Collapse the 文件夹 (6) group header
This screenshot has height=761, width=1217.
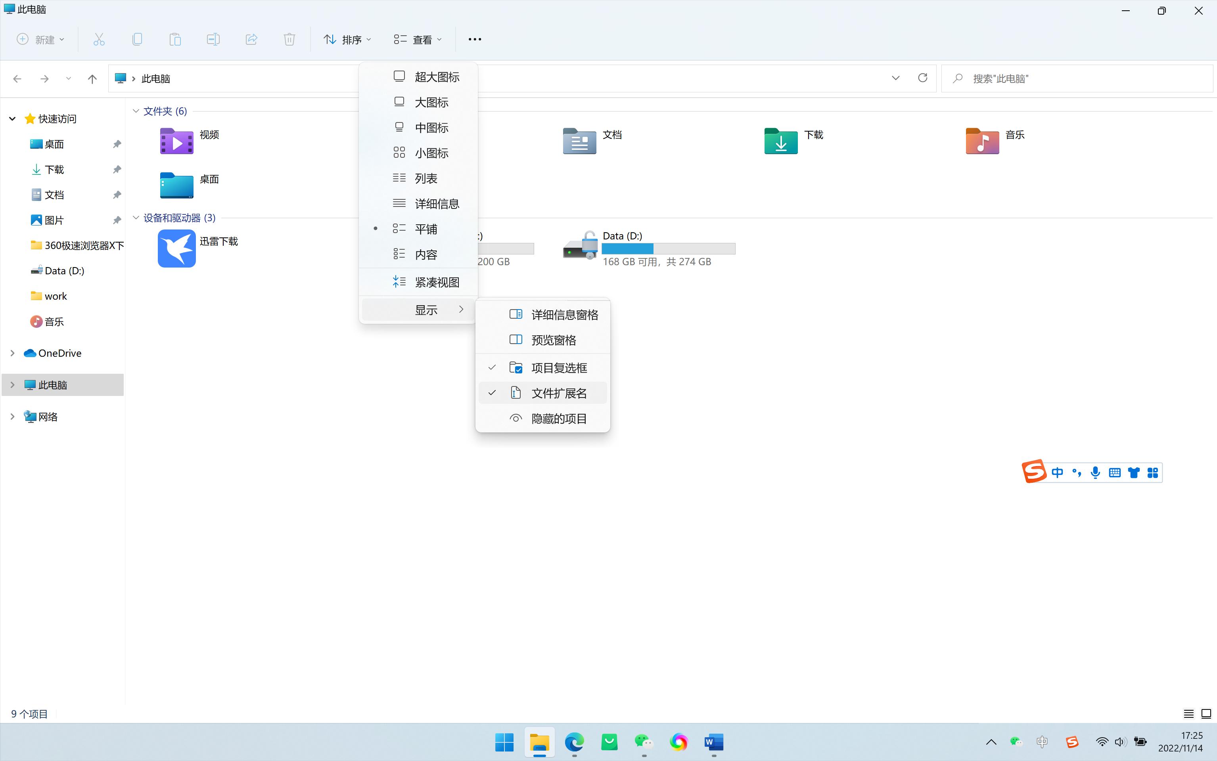136,111
